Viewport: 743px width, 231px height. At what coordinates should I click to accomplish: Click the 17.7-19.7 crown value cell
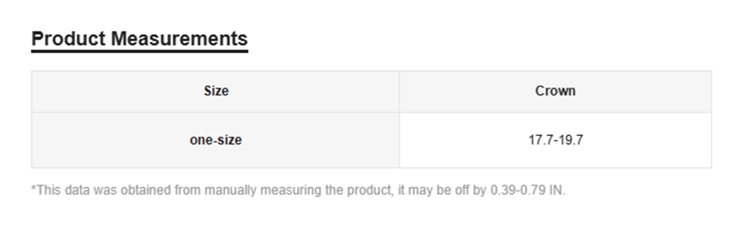point(555,140)
